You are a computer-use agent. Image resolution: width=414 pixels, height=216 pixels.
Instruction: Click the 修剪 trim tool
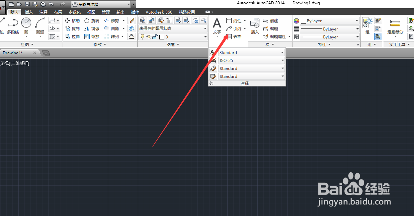pos(112,21)
